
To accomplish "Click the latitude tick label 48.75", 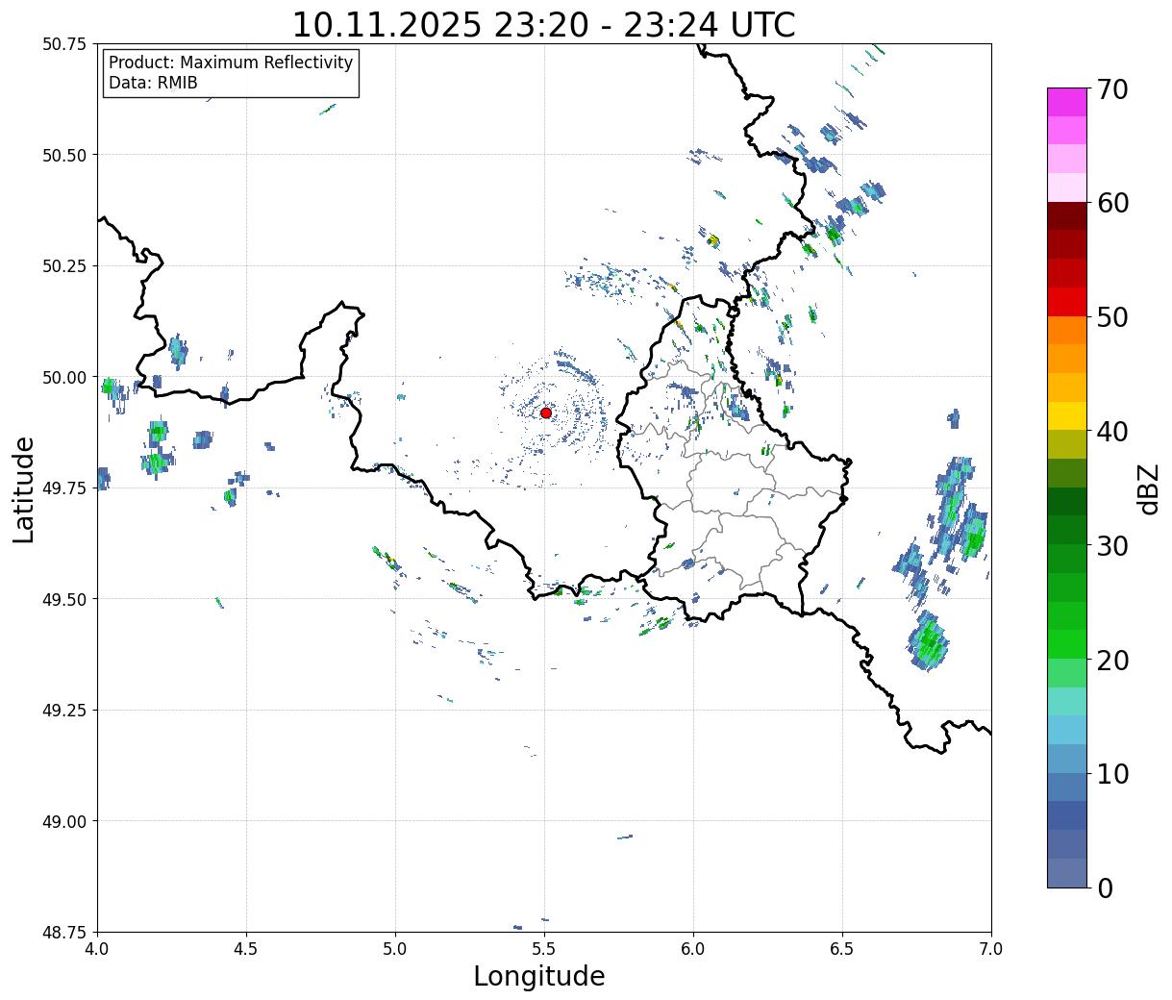I will click(64, 933).
